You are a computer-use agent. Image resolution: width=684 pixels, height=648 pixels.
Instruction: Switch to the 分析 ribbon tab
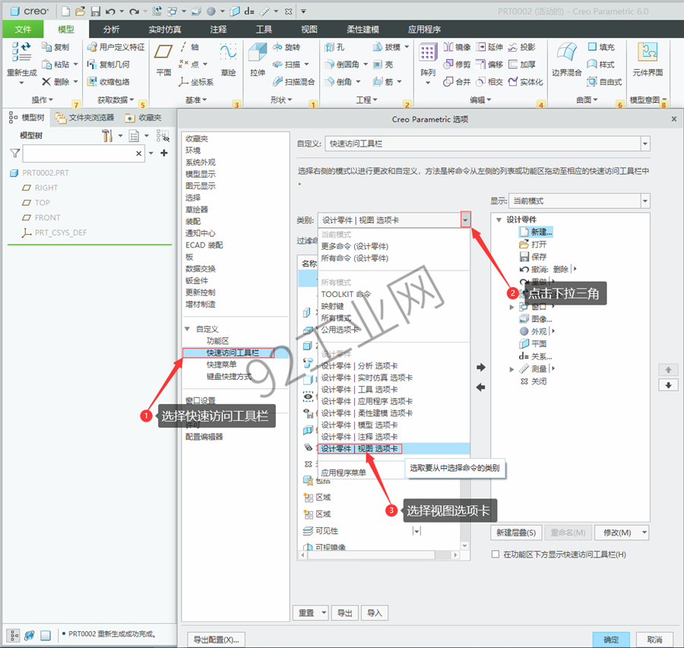coord(111,29)
